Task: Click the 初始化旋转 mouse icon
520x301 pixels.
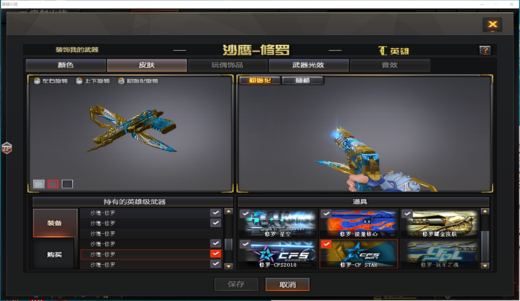Action: point(121,81)
